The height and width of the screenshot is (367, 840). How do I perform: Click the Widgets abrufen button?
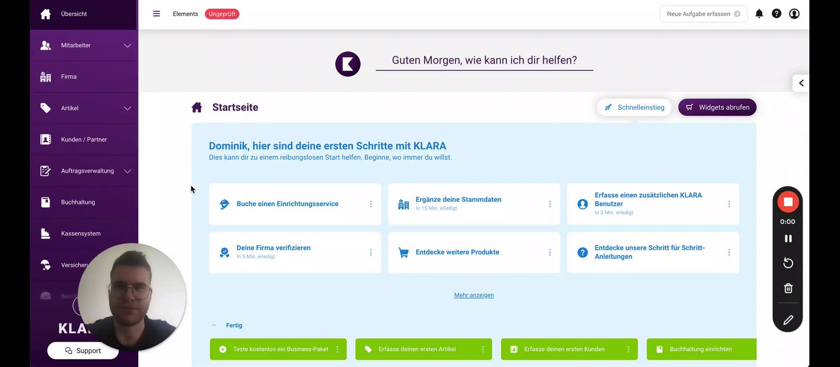pyautogui.click(x=717, y=108)
